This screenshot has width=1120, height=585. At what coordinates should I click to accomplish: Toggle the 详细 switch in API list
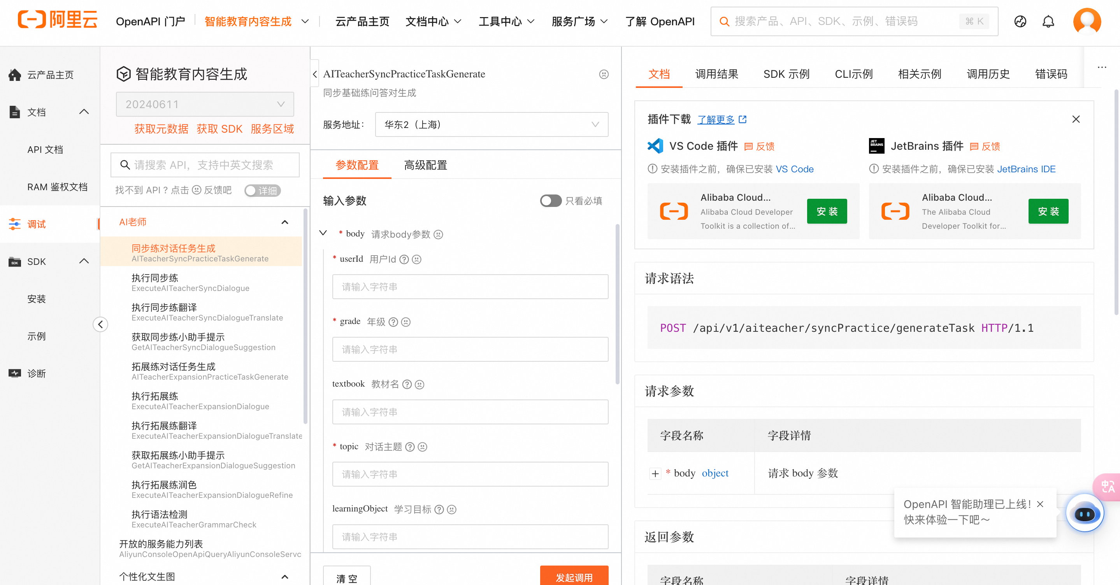(262, 190)
